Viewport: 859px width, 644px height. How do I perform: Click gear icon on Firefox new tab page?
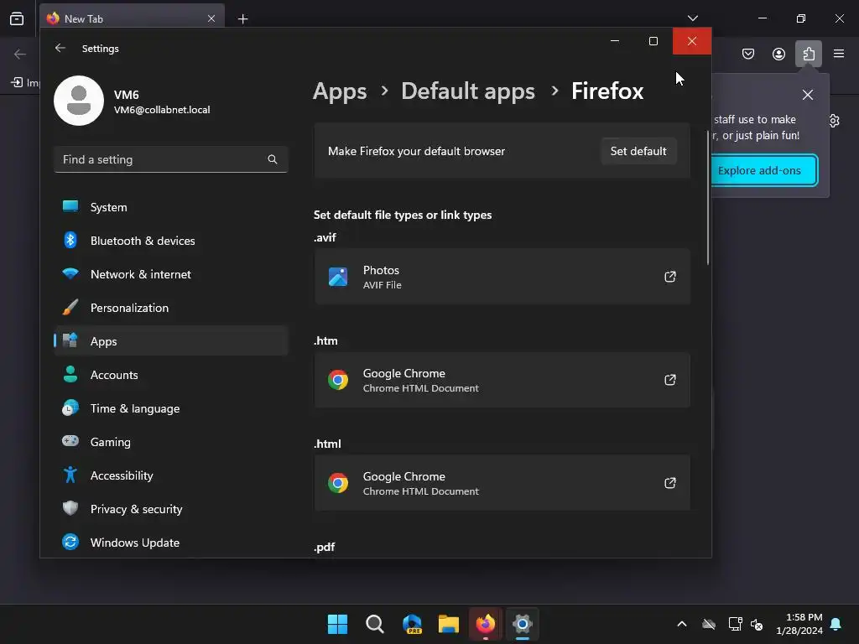[835, 121]
